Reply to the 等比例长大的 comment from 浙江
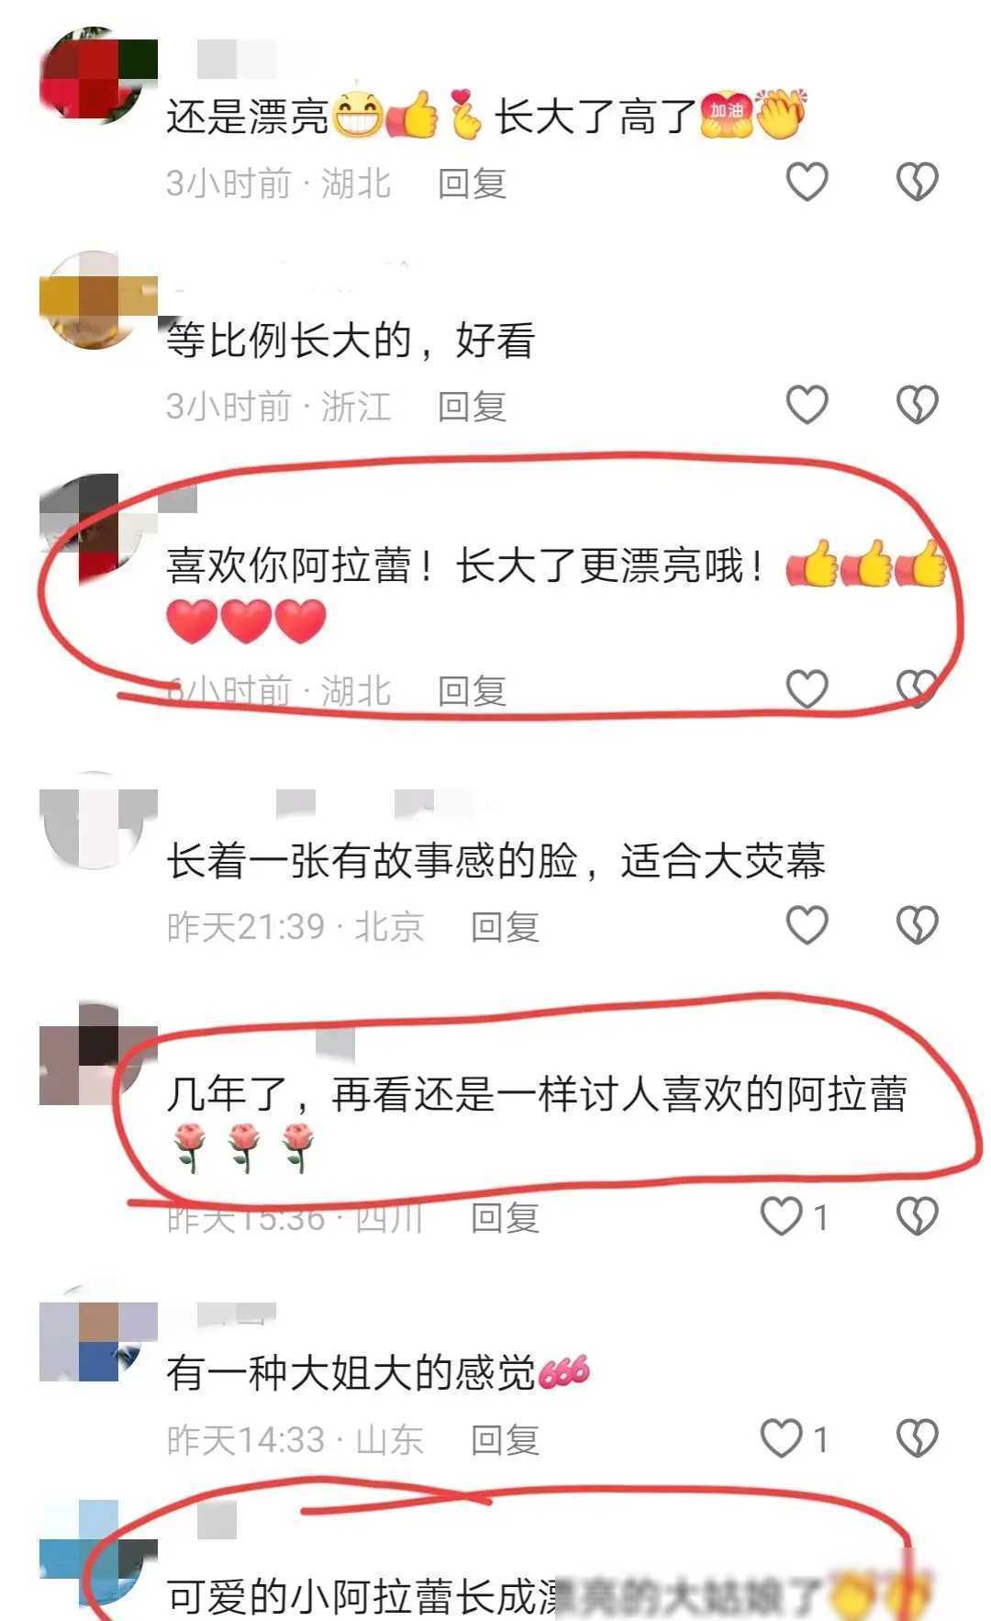 (x=472, y=406)
